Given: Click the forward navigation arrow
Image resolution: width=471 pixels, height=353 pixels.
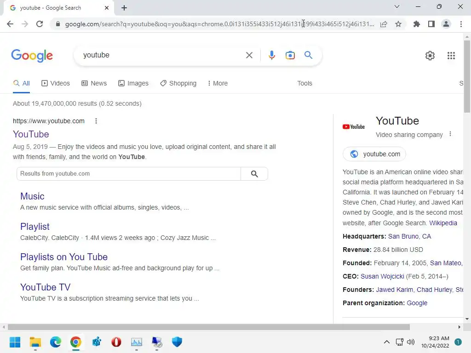Looking at the screenshot, I should click(x=25, y=24).
